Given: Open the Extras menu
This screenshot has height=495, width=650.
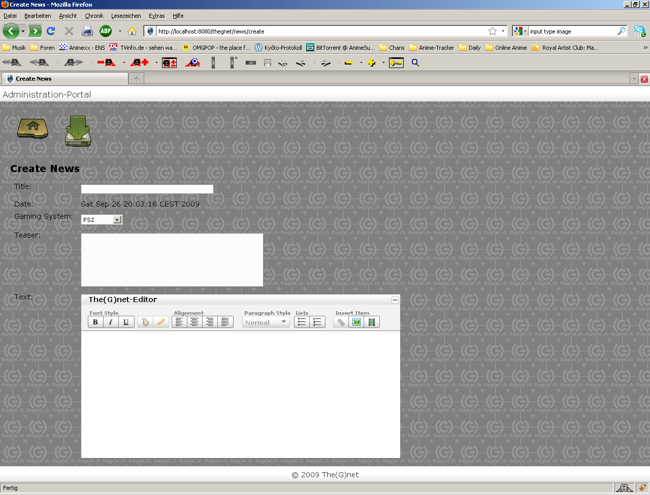Looking at the screenshot, I should (x=156, y=16).
